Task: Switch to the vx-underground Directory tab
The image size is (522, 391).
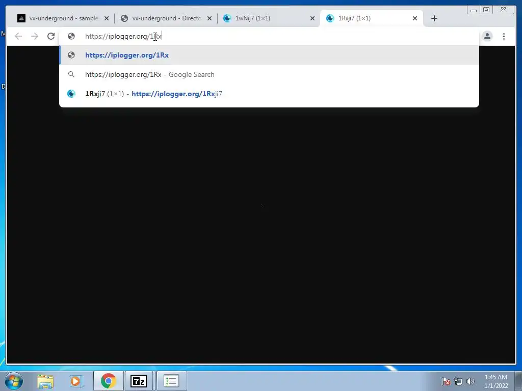Action: pyautogui.click(x=166, y=18)
